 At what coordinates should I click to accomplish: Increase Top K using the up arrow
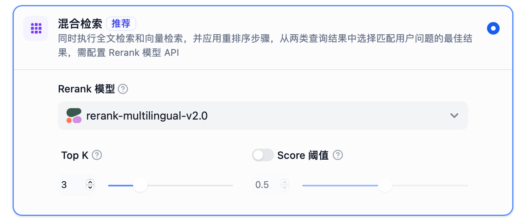(90, 182)
